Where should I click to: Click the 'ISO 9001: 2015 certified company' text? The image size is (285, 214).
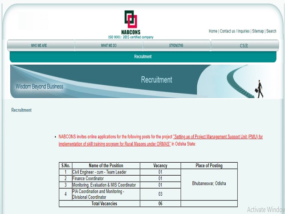pyautogui.click(x=131, y=37)
